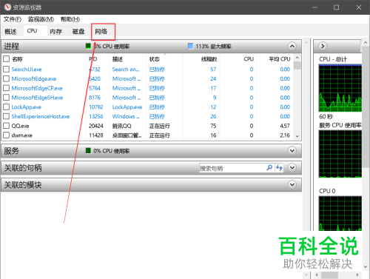This screenshot has height=279, width=370.
Task: Open the 帮助(H) menu
Action: (x=70, y=19)
